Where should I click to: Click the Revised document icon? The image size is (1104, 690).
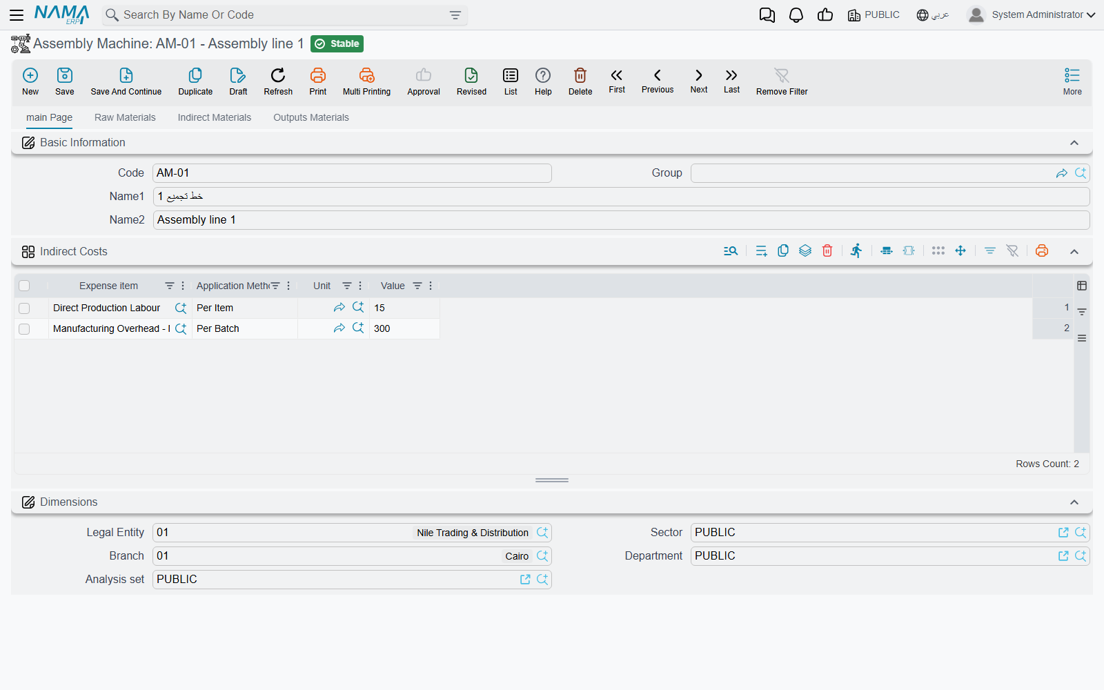tap(471, 75)
